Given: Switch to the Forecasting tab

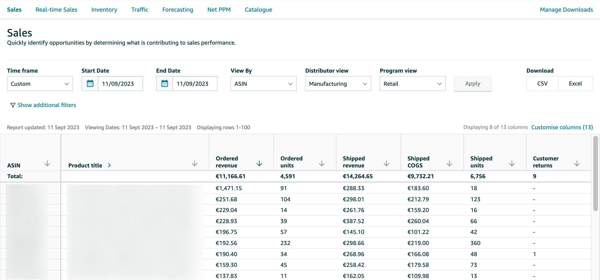Looking at the screenshot, I should 177,9.
